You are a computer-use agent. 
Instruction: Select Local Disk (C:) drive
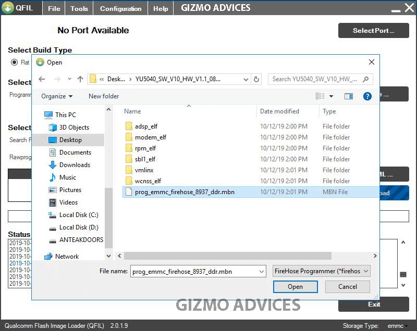(x=79, y=215)
